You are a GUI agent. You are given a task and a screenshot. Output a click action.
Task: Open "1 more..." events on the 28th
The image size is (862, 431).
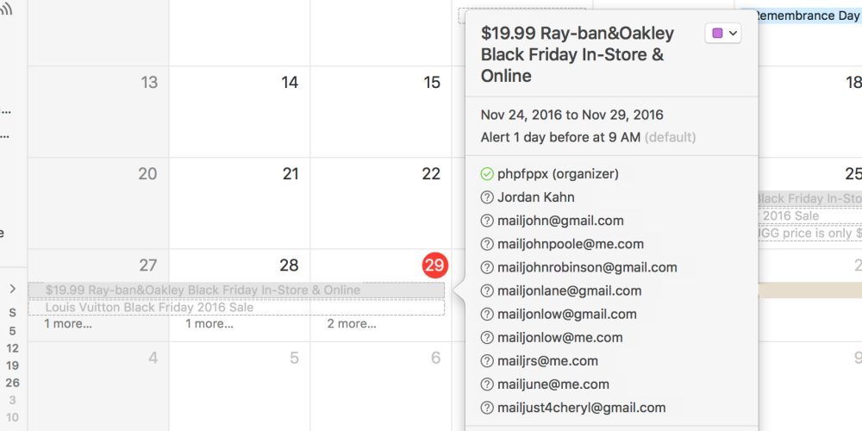click(x=209, y=324)
